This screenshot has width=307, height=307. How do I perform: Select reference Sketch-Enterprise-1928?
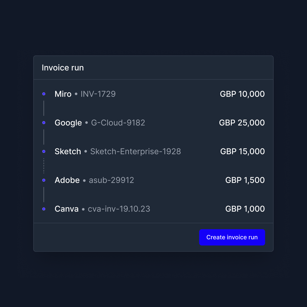(x=136, y=152)
